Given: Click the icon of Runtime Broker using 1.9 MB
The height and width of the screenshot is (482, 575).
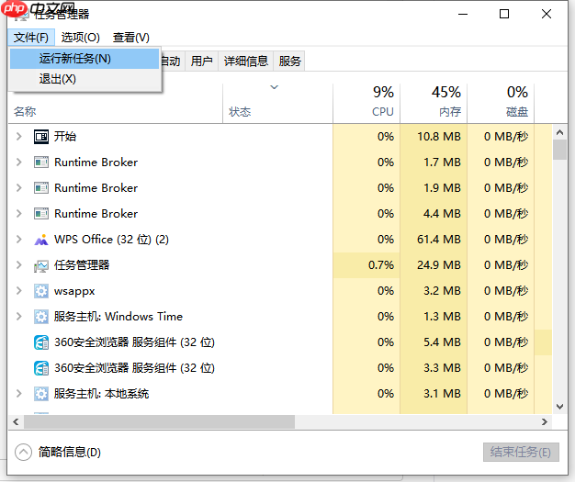Looking at the screenshot, I should [x=41, y=188].
